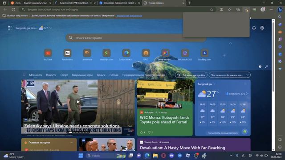Add a new quick link site
Viewport: 285px width, 160px height.
(x=224, y=56)
